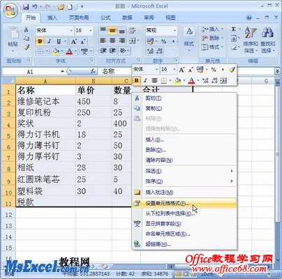The width and height of the screenshot is (282, 279).
Task: Switch to the 页面布局 ribbon tab
Action: [x=79, y=17]
